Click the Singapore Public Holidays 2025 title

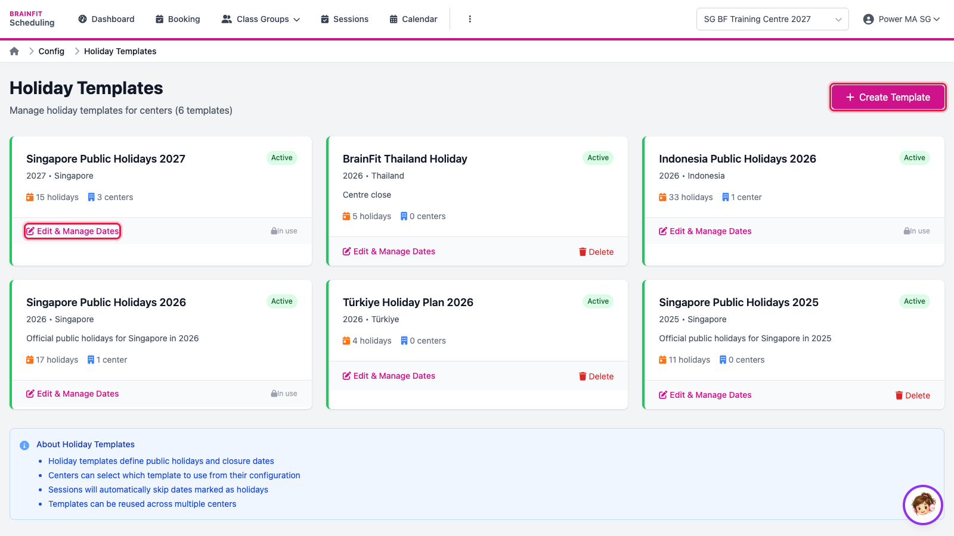point(739,303)
